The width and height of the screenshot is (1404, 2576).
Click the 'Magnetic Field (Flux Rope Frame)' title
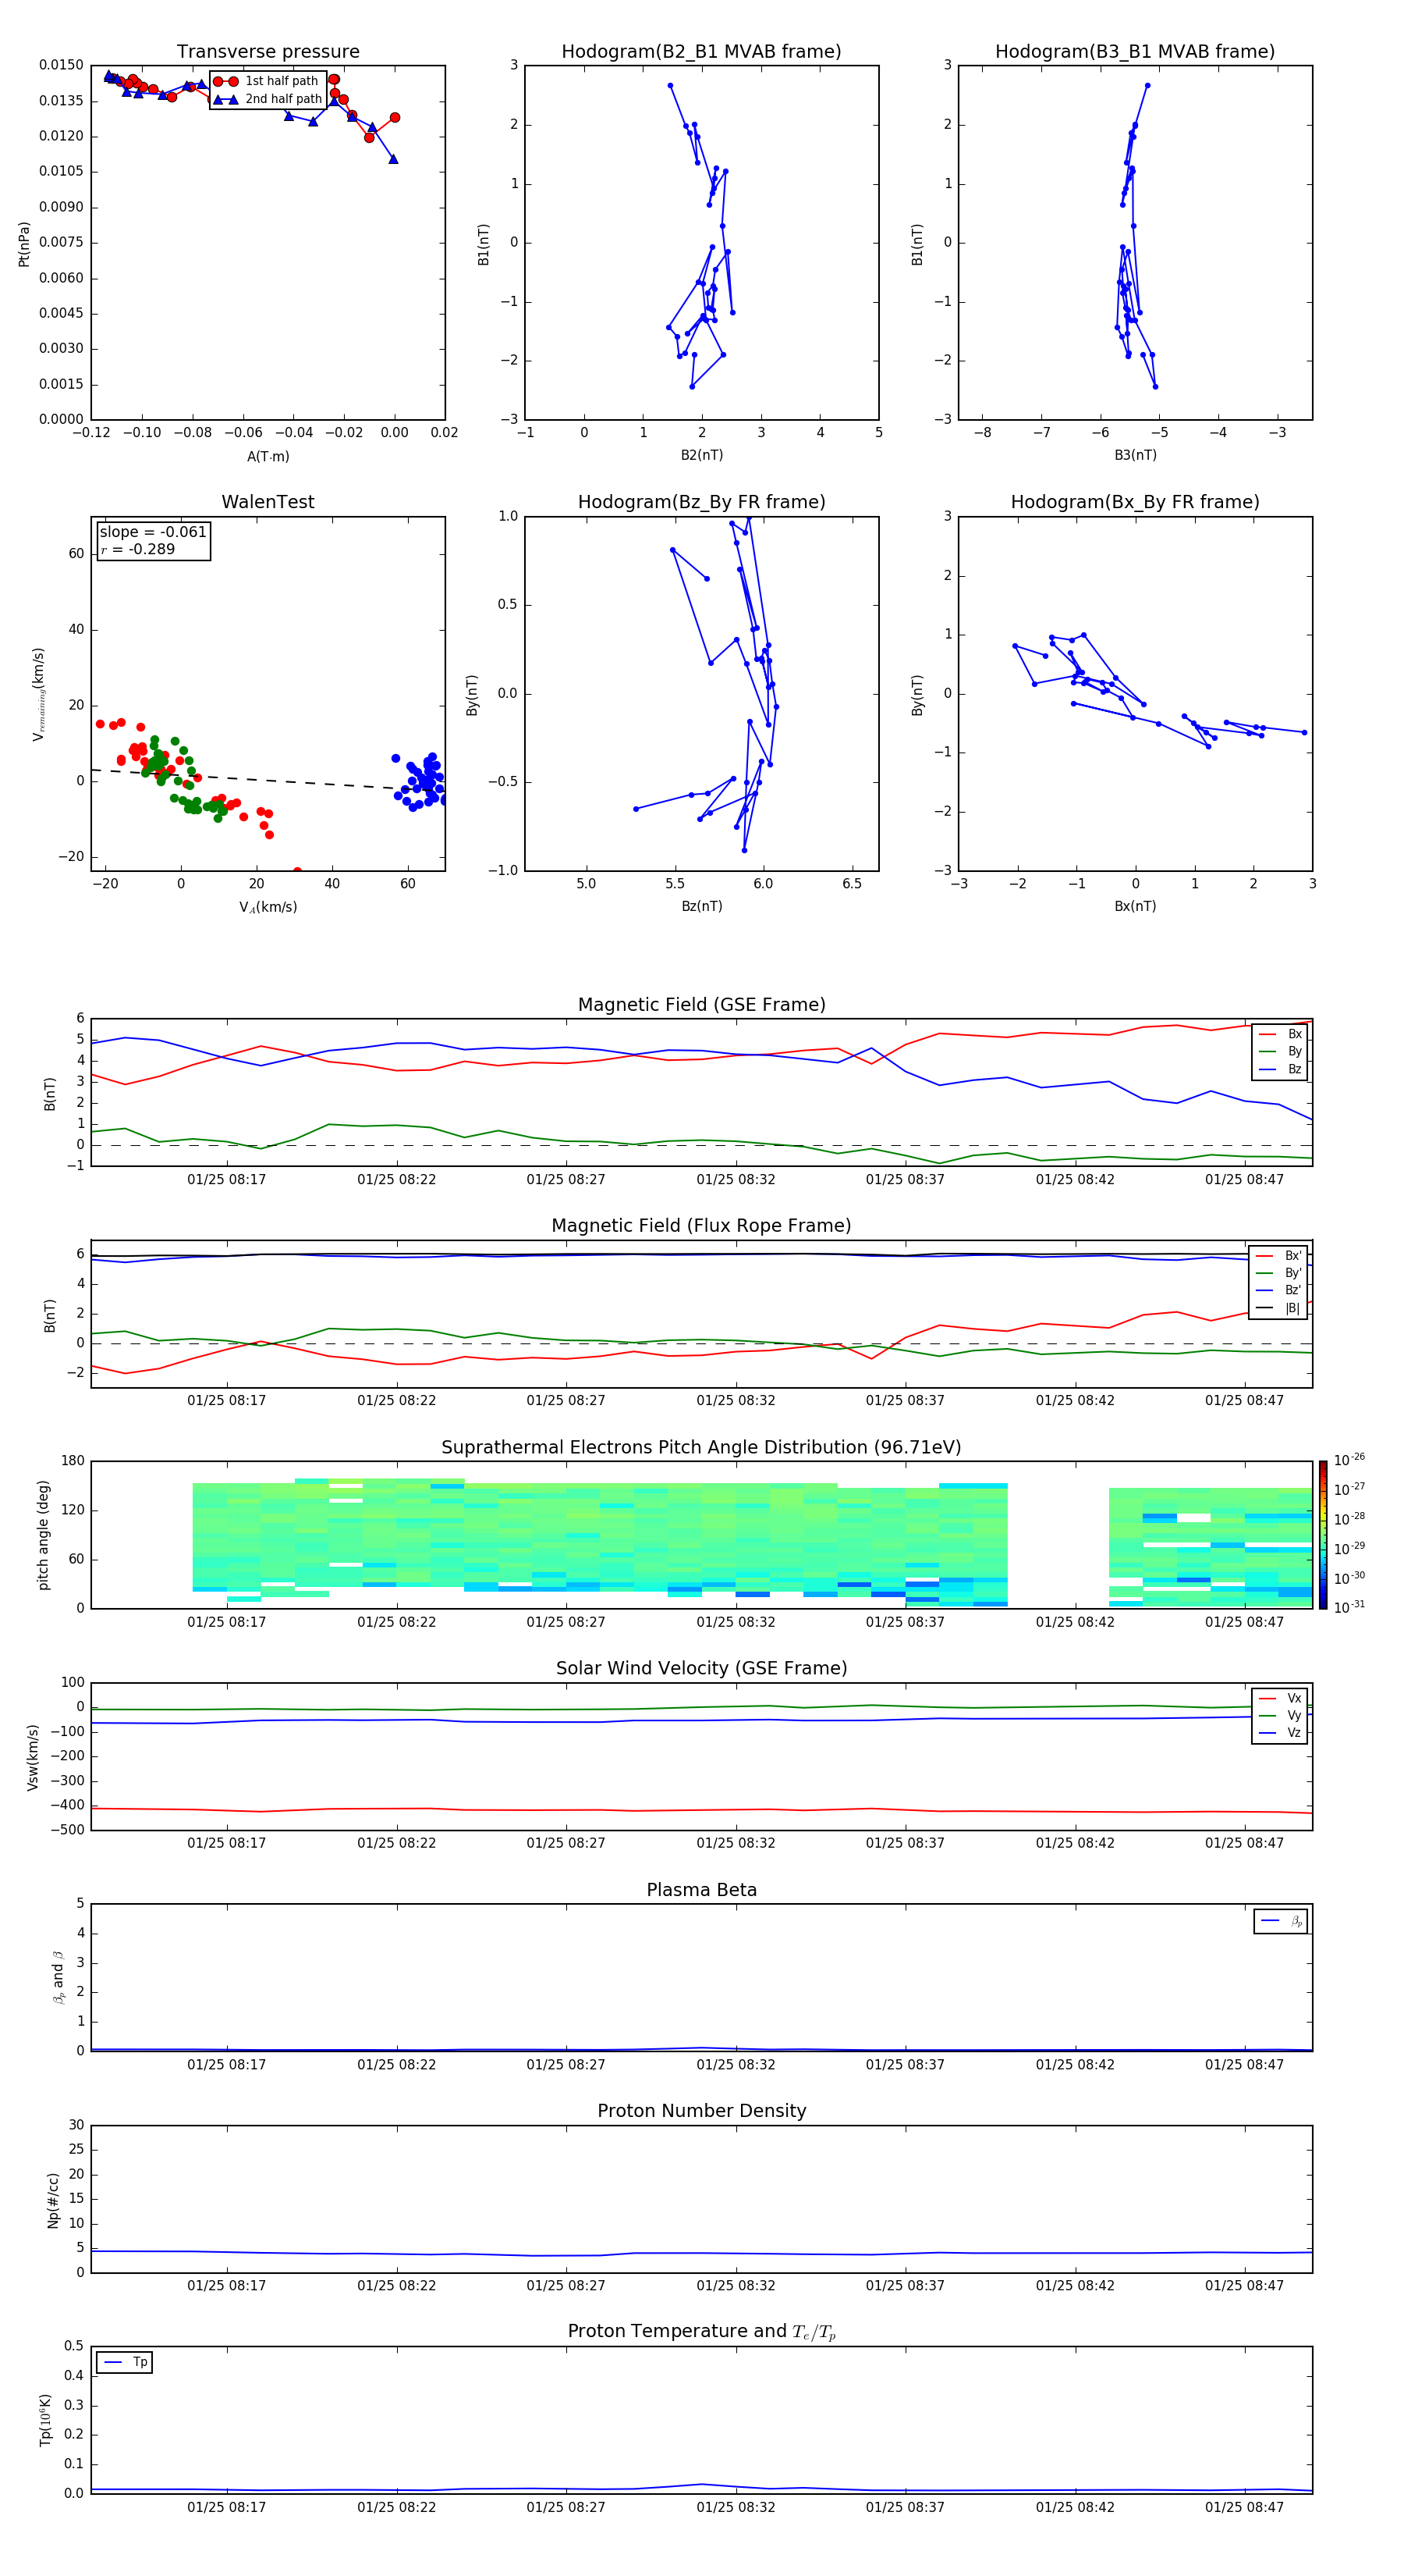pyautogui.click(x=701, y=1226)
